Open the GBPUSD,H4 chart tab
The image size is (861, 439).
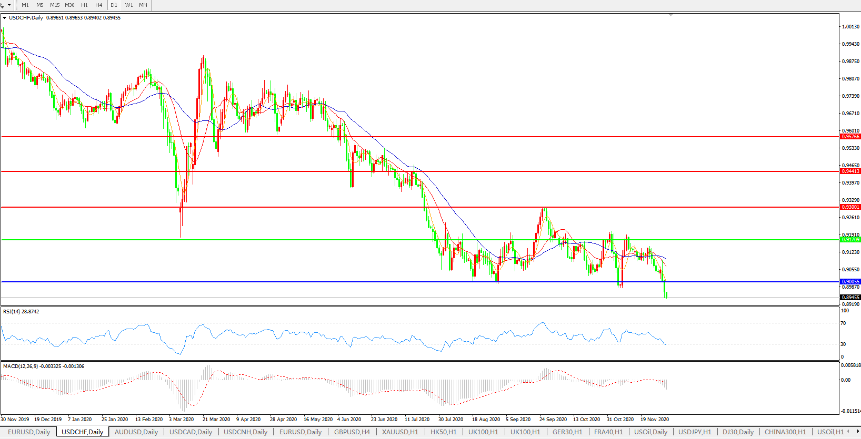pos(352,432)
